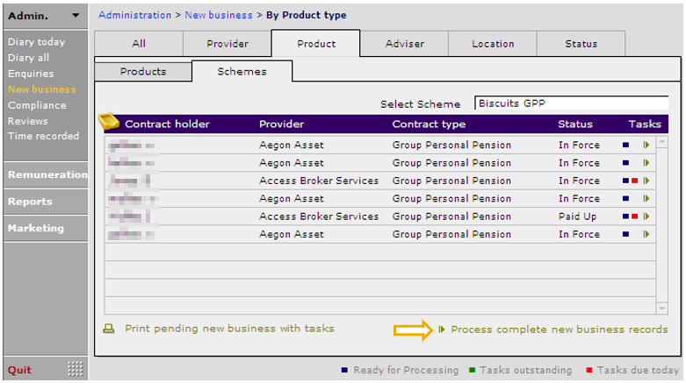
Task: Click blue ready marker in first row
Action: tap(625, 145)
